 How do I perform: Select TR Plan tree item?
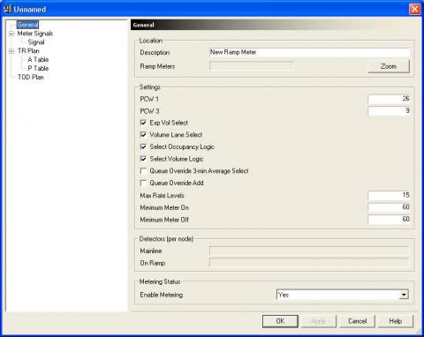(x=28, y=51)
